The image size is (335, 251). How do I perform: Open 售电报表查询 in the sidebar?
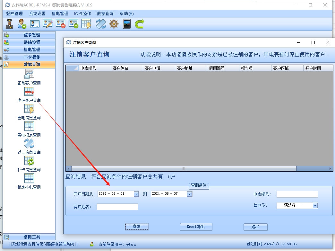coord(29,129)
